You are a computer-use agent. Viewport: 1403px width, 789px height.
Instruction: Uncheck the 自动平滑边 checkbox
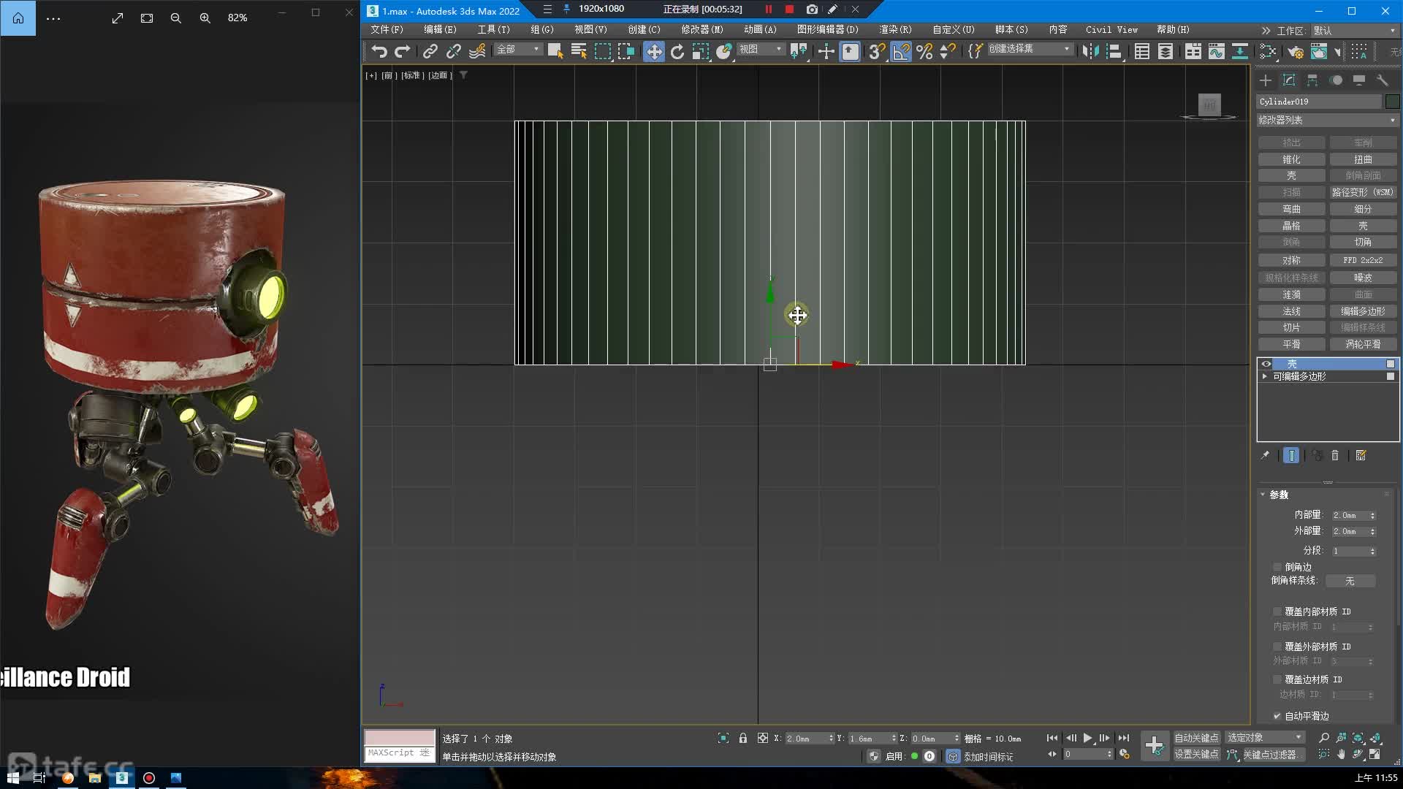tap(1277, 716)
